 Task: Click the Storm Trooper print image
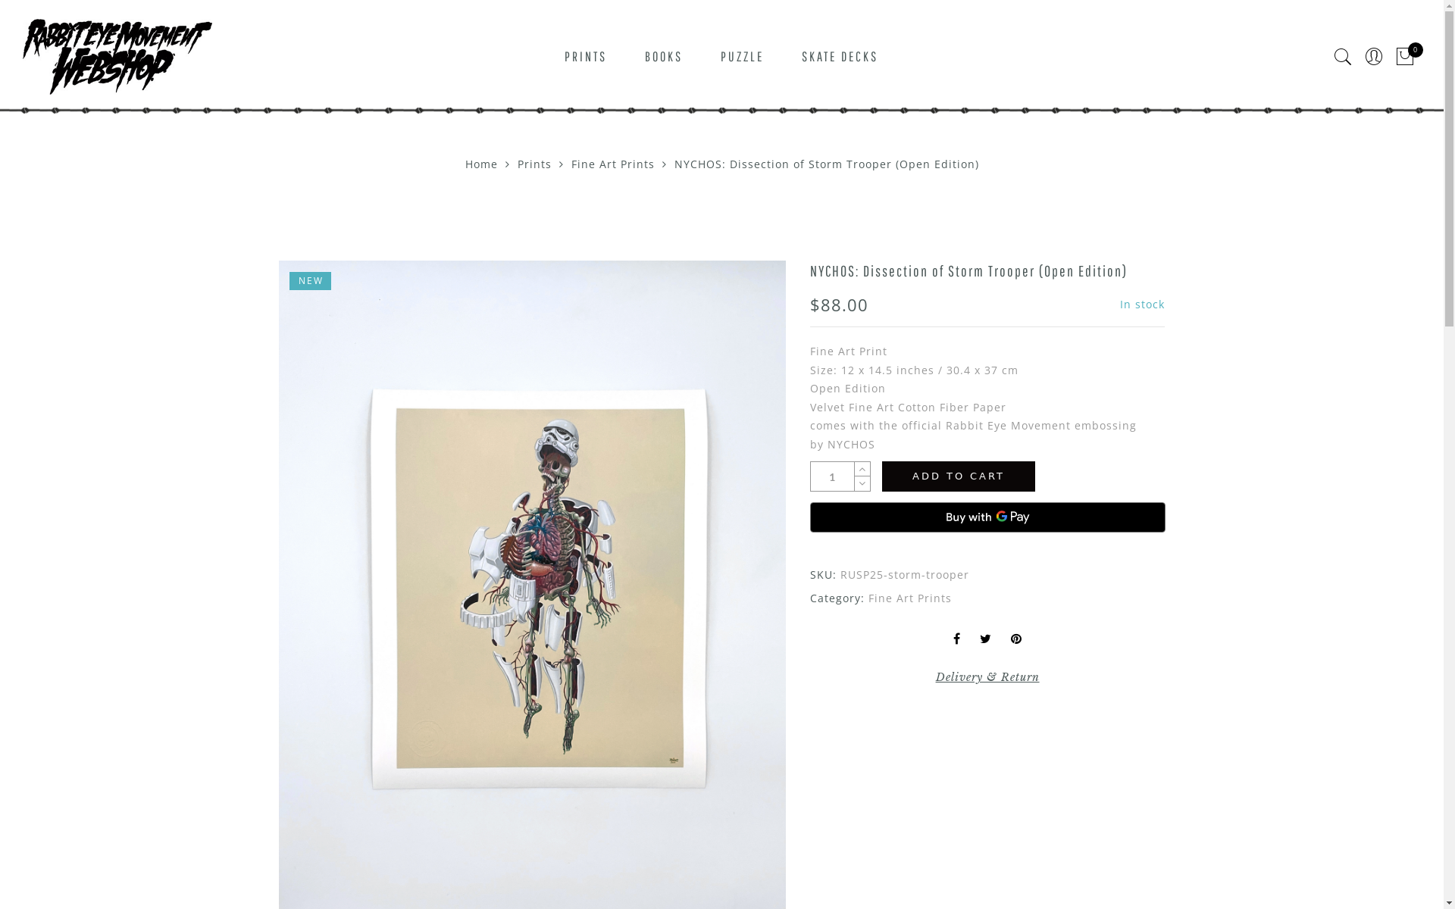(x=532, y=585)
